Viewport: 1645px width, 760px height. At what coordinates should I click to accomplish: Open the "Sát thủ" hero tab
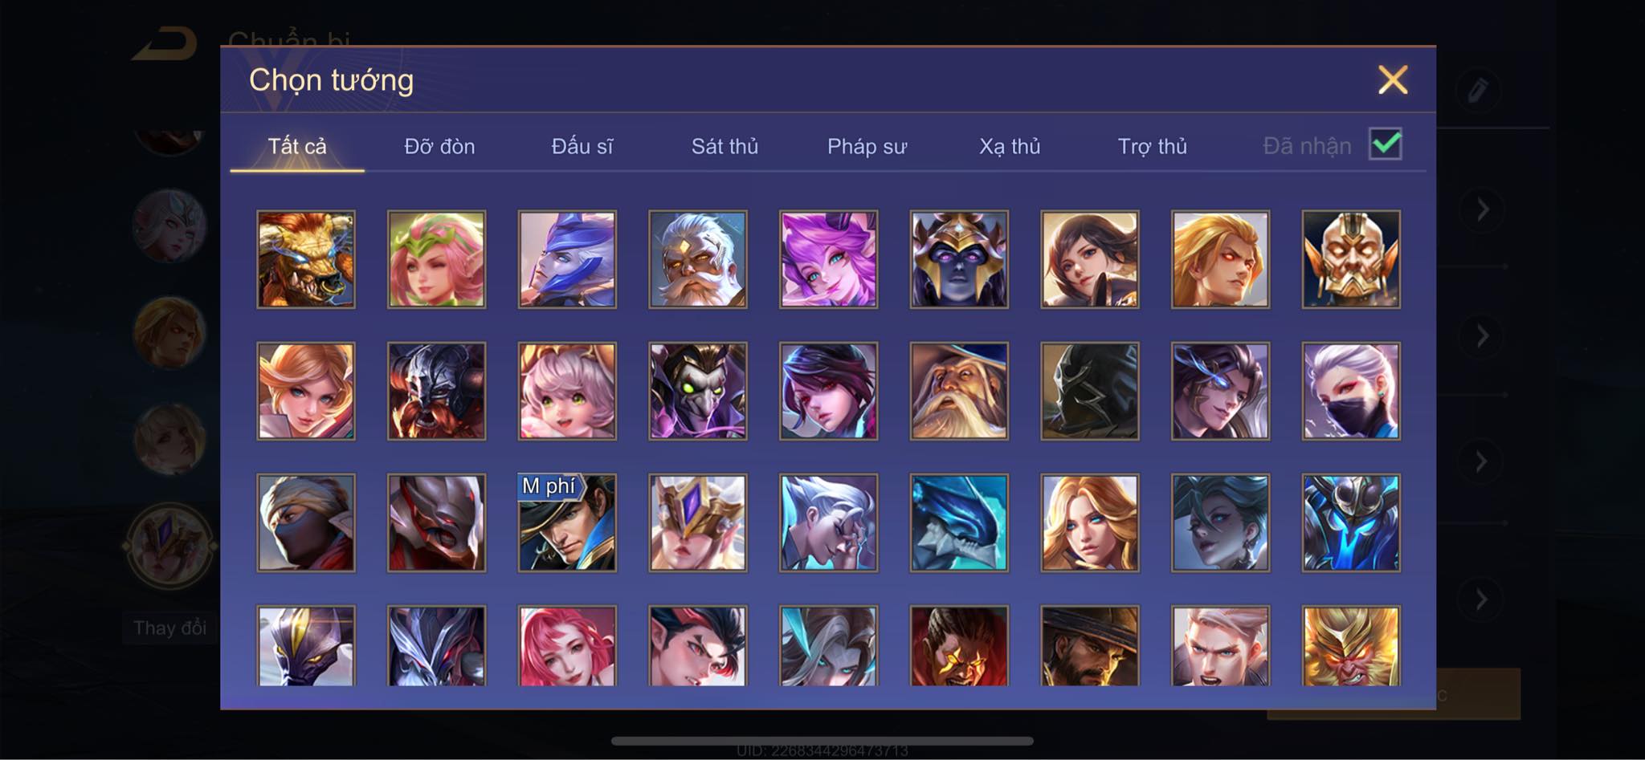pos(725,146)
